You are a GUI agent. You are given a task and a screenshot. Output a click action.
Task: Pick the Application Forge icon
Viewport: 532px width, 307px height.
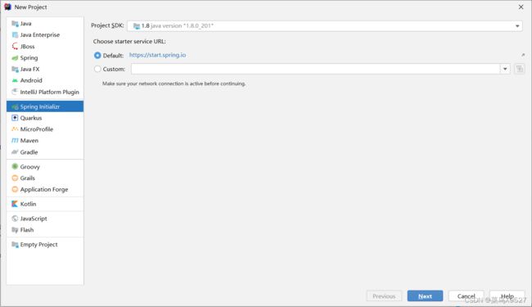point(15,189)
